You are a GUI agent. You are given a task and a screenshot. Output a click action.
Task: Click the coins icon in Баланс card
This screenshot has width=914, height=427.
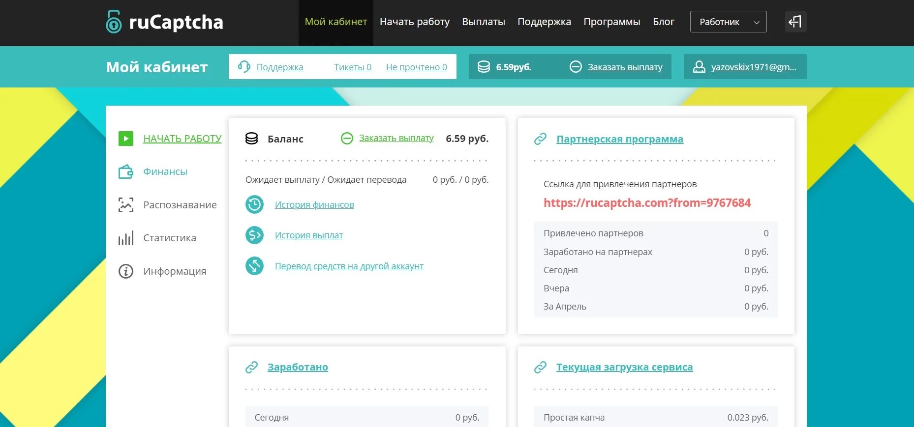(251, 139)
